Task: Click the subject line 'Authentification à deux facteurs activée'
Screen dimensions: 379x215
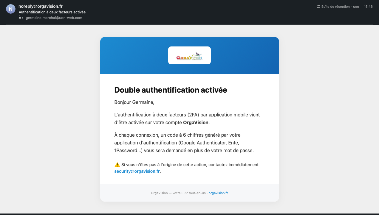Action: point(52,12)
